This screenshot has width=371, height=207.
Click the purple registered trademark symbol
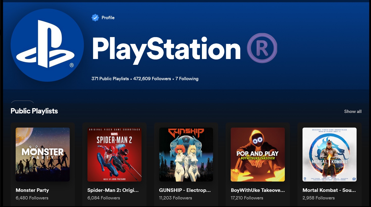coord(262,48)
